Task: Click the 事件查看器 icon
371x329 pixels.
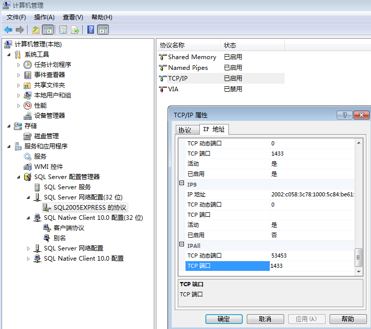Action: point(28,75)
